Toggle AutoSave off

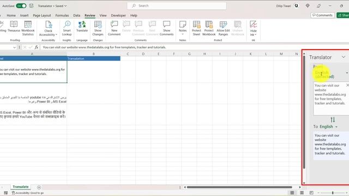(21, 6)
